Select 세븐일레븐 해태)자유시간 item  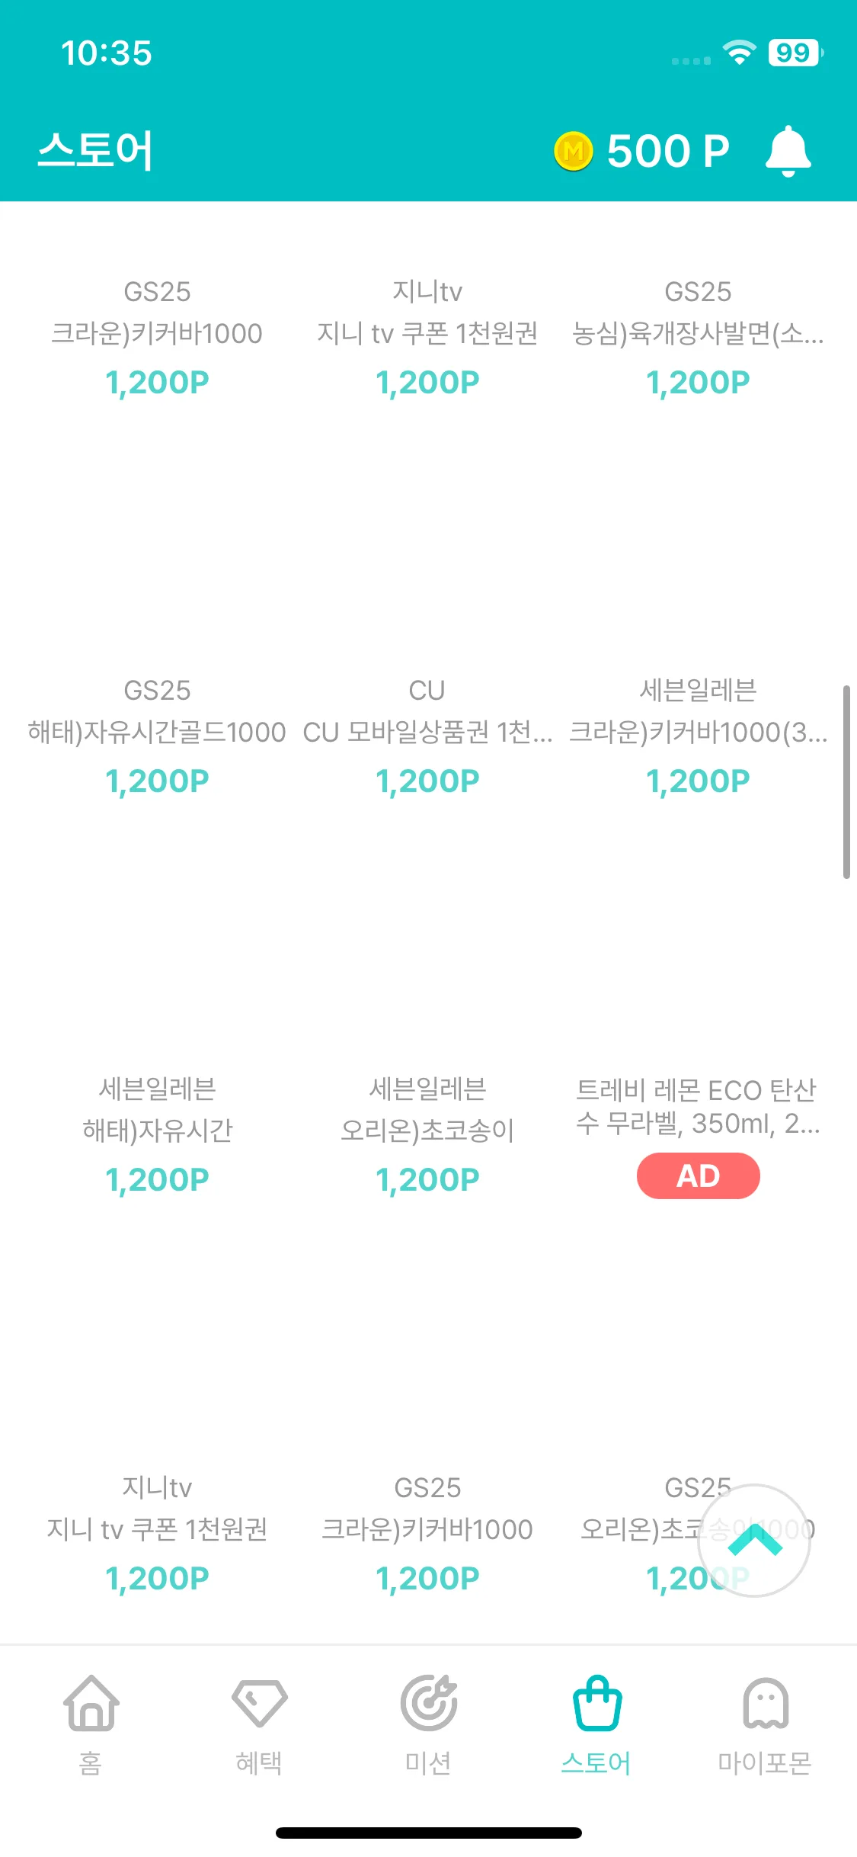(157, 1133)
